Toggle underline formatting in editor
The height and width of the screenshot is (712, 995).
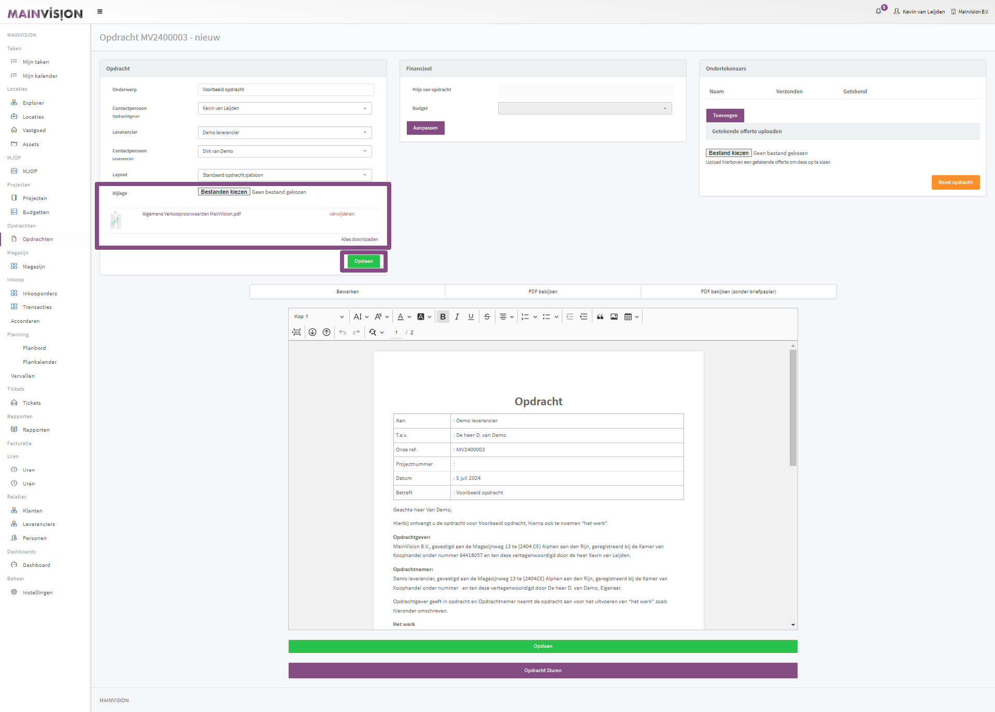(471, 317)
